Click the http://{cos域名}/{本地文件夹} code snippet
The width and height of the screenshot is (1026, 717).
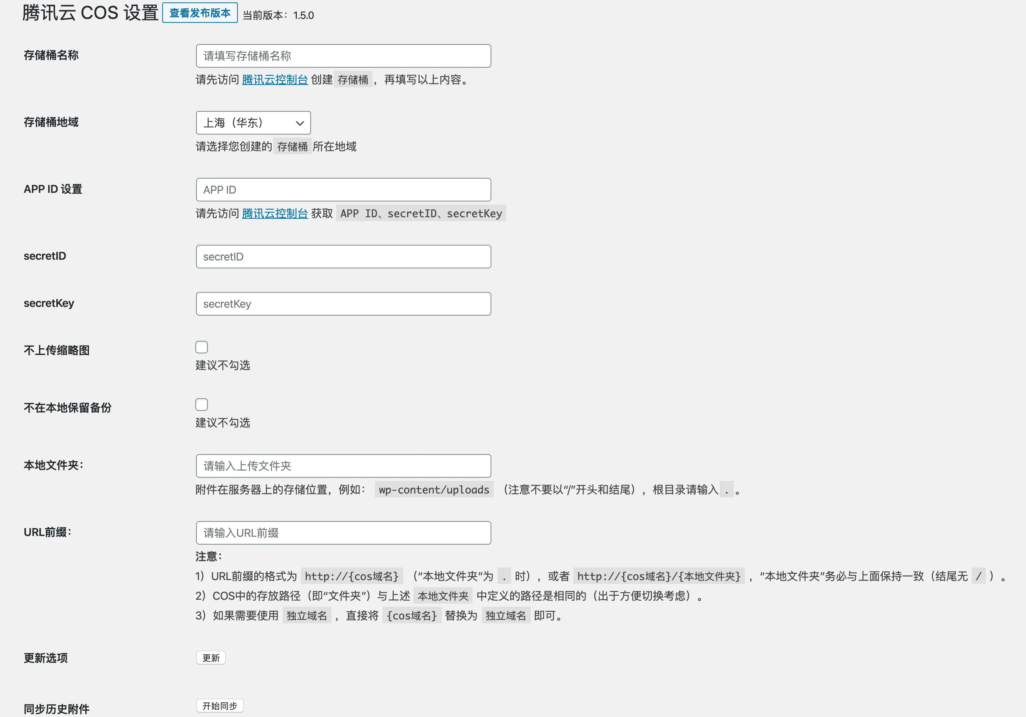[659, 577]
